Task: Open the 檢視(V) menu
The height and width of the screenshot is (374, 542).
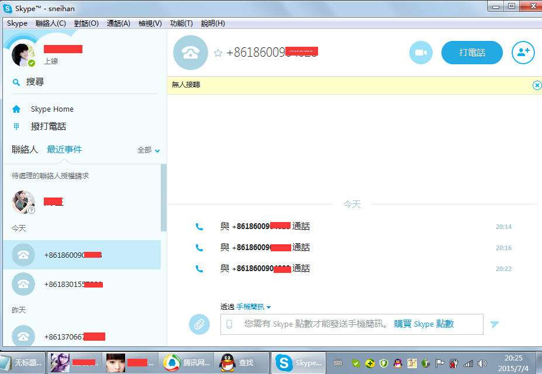Action: (150, 23)
